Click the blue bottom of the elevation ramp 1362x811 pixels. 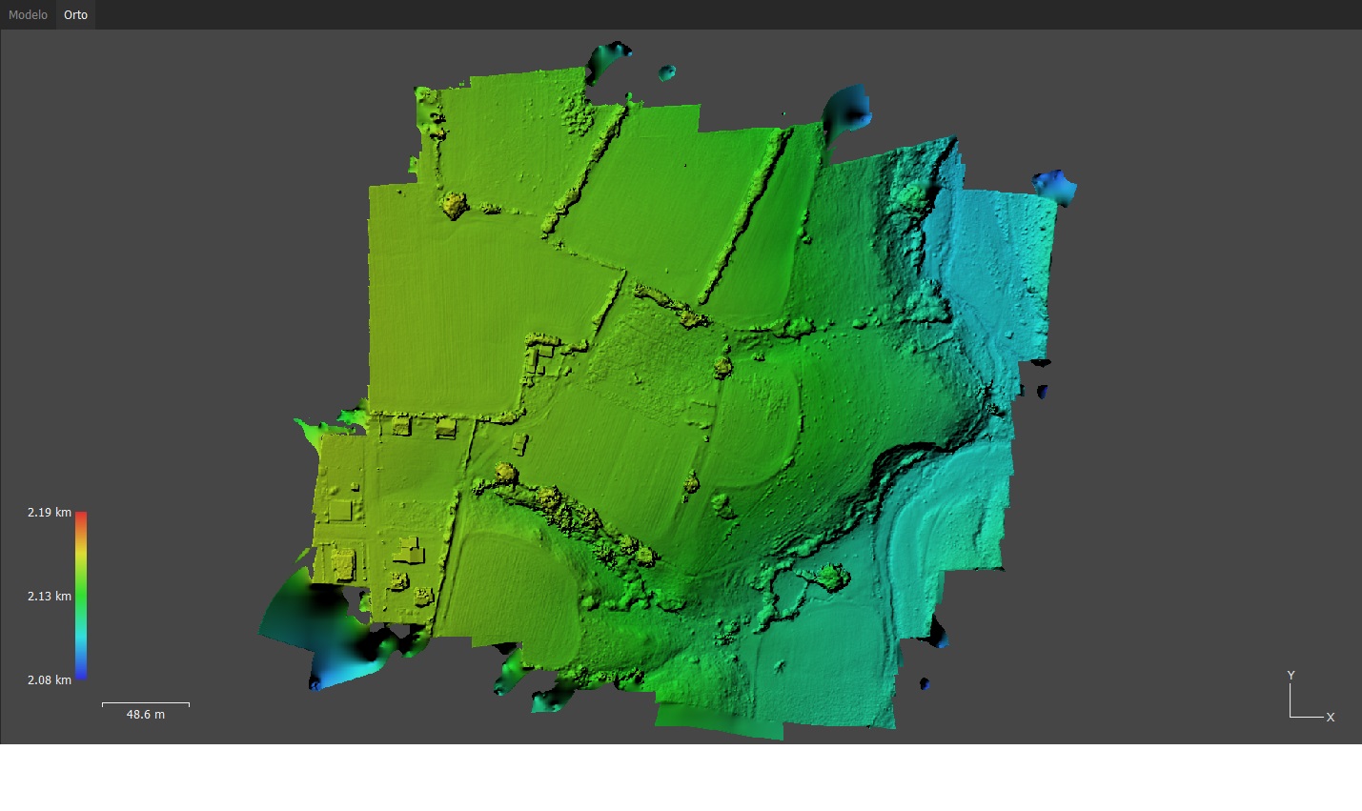click(x=81, y=673)
